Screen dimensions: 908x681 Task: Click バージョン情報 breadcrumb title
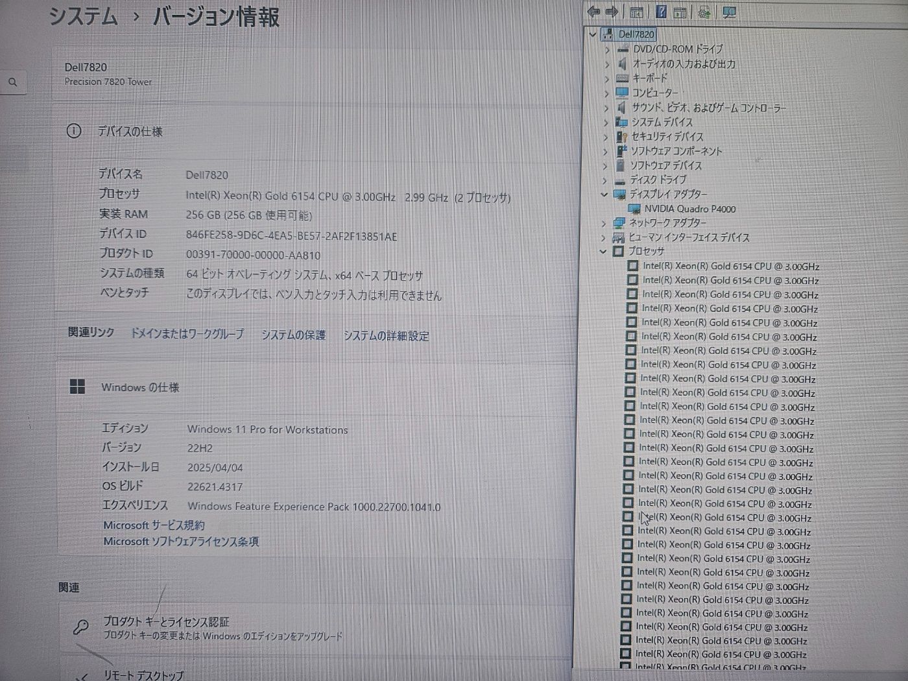point(216,17)
